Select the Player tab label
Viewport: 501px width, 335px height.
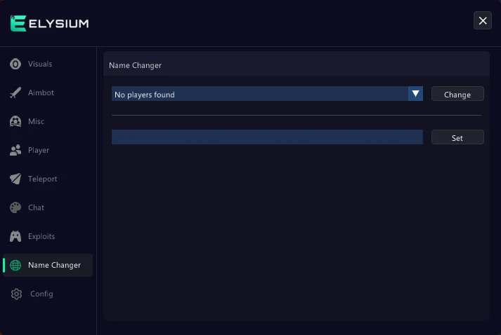point(39,150)
